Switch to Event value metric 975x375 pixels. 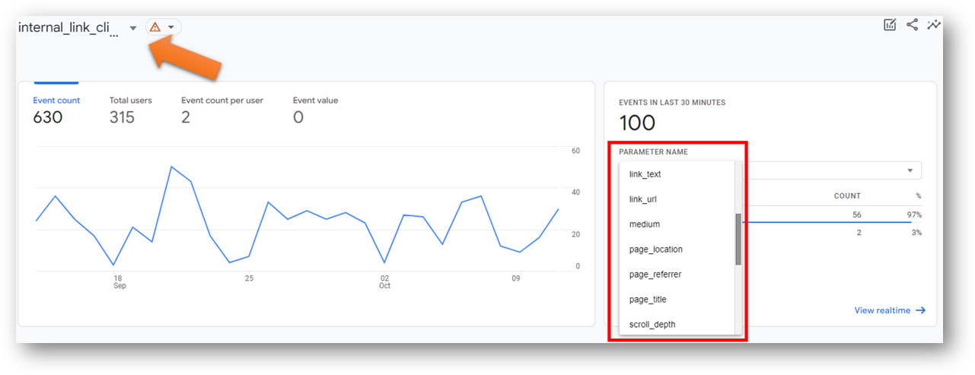coord(315,100)
